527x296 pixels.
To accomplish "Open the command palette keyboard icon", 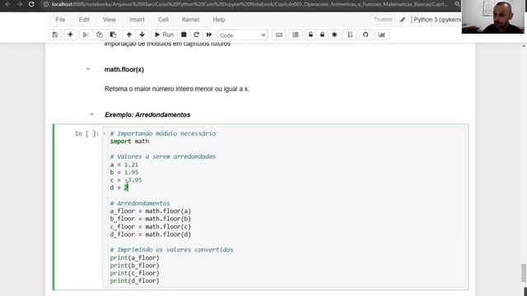I will (x=279, y=35).
